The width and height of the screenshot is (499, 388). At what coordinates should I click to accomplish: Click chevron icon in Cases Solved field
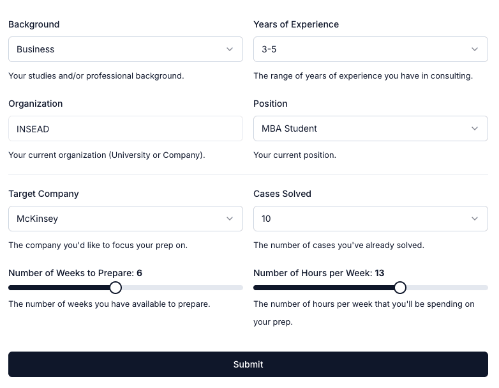point(475,219)
